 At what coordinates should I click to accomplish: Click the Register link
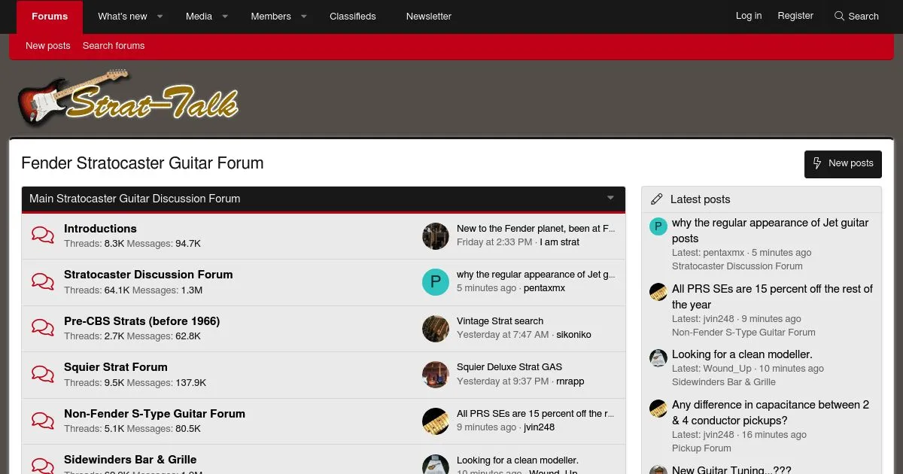(795, 16)
